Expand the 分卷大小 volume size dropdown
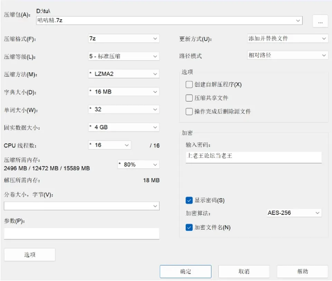 pyautogui.click(x=82, y=206)
